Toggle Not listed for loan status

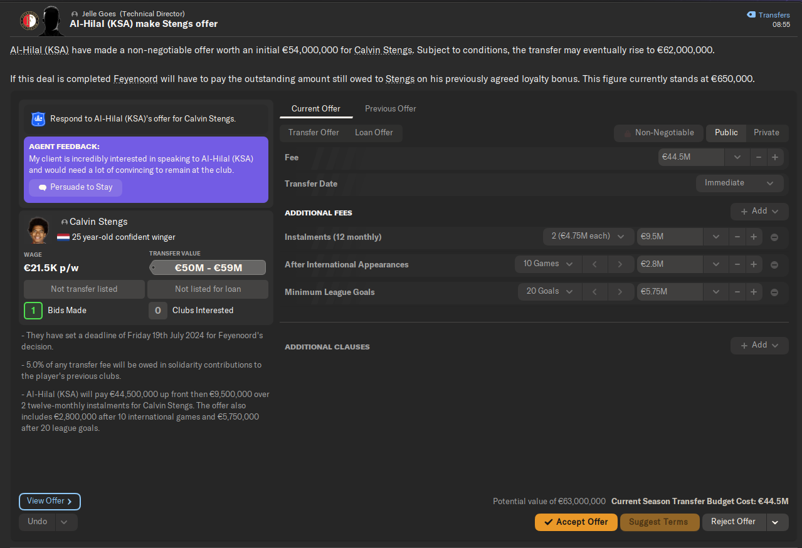[x=208, y=289]
